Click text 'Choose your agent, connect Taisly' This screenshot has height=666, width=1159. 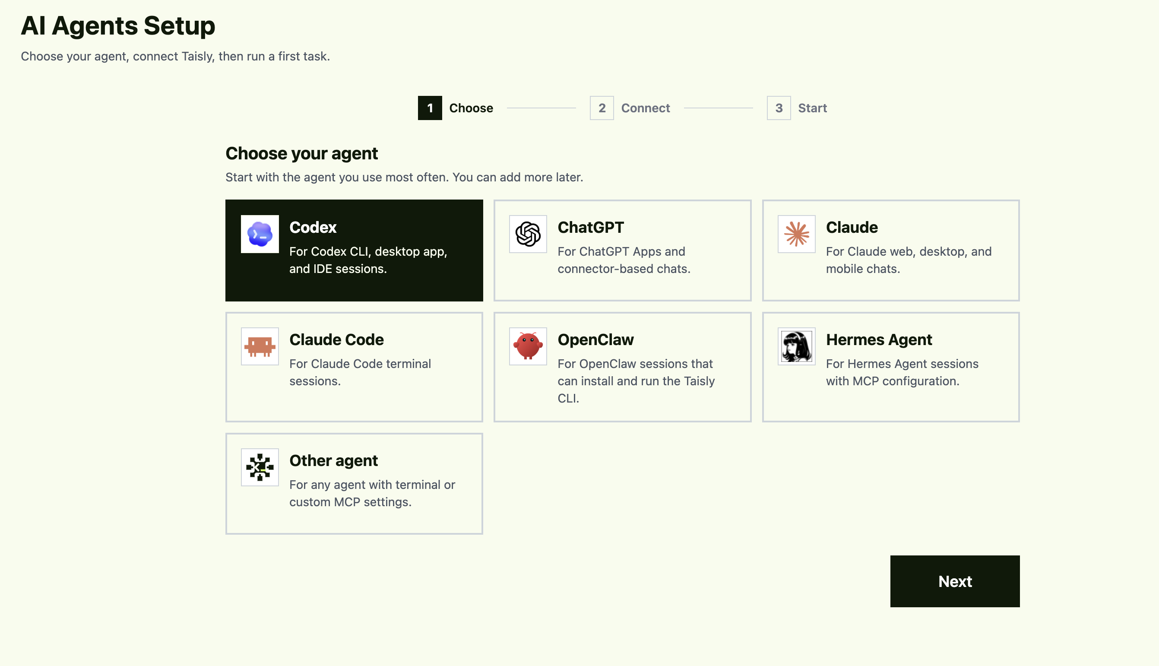(x=118, y=56)
